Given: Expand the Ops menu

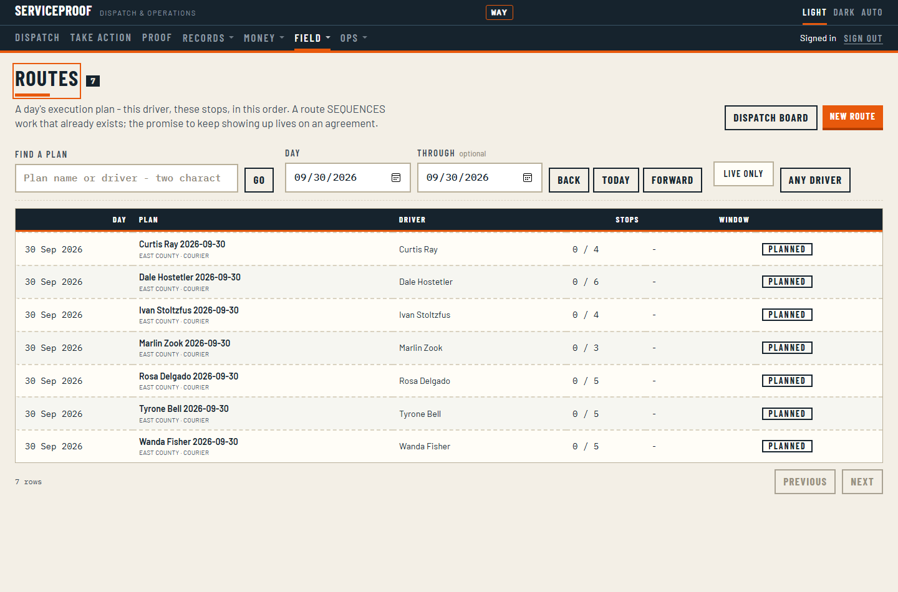Looking at the screenshot, I should click(x=354, y=38).
